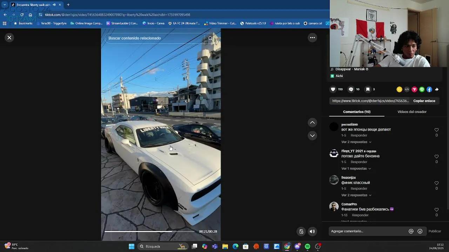Screen dimensions: 449x252
Task: Like the video with the heart icon
Action: (x=333, y=89)
